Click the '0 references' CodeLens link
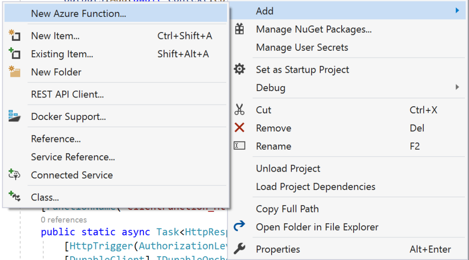The height and width of the screenshot is (260, 469). point(64,220)
